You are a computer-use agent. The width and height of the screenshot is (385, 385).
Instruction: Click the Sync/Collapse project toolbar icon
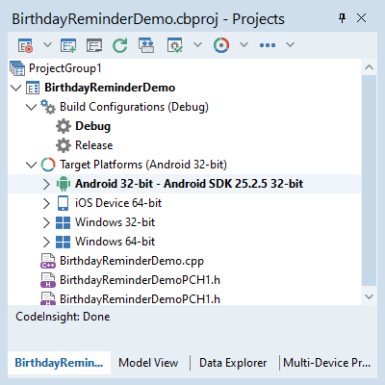[x=146, y=45]
